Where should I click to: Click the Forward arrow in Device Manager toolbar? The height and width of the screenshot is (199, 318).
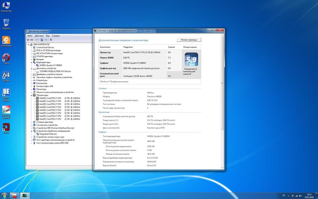click(31, 40)
